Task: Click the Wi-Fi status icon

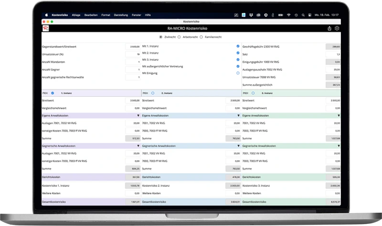Action: coord(289,15)
